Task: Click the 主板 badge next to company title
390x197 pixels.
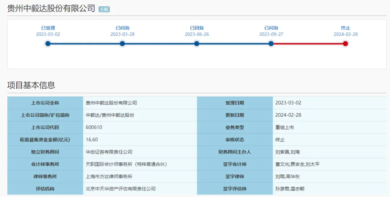Action: [104, 9]
